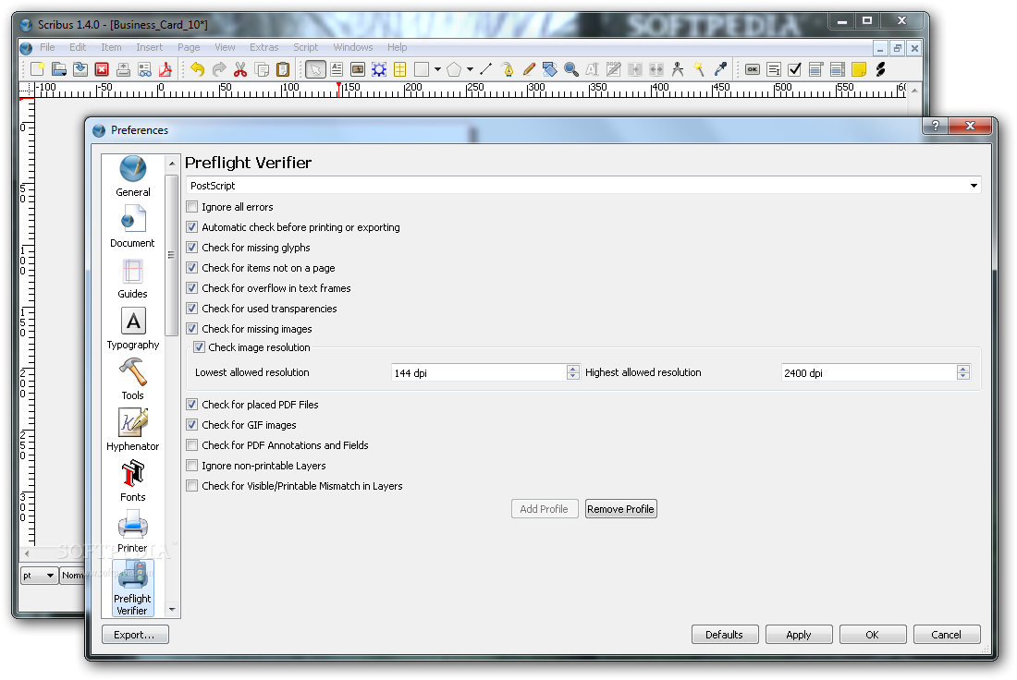Screen dimensions: 1017x680
Task: Toggle Check for used transparencies
Action: point(192,308)
